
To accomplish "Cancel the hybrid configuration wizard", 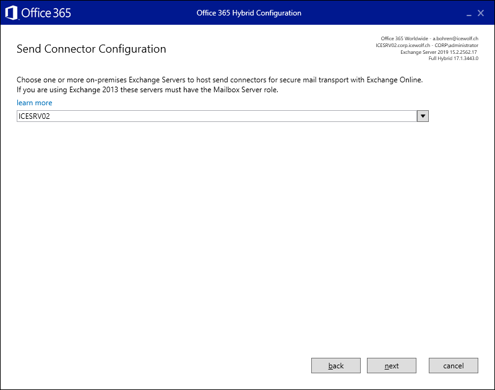I will coord(454,366).
